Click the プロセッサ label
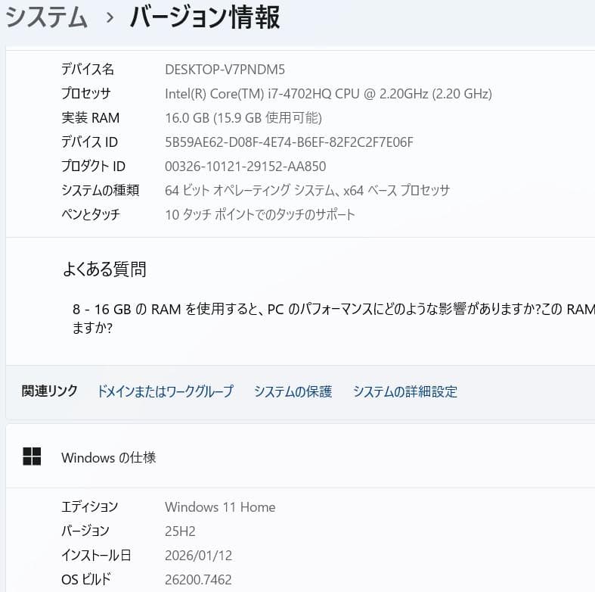595x592 pixels. [x=86, y=93]
